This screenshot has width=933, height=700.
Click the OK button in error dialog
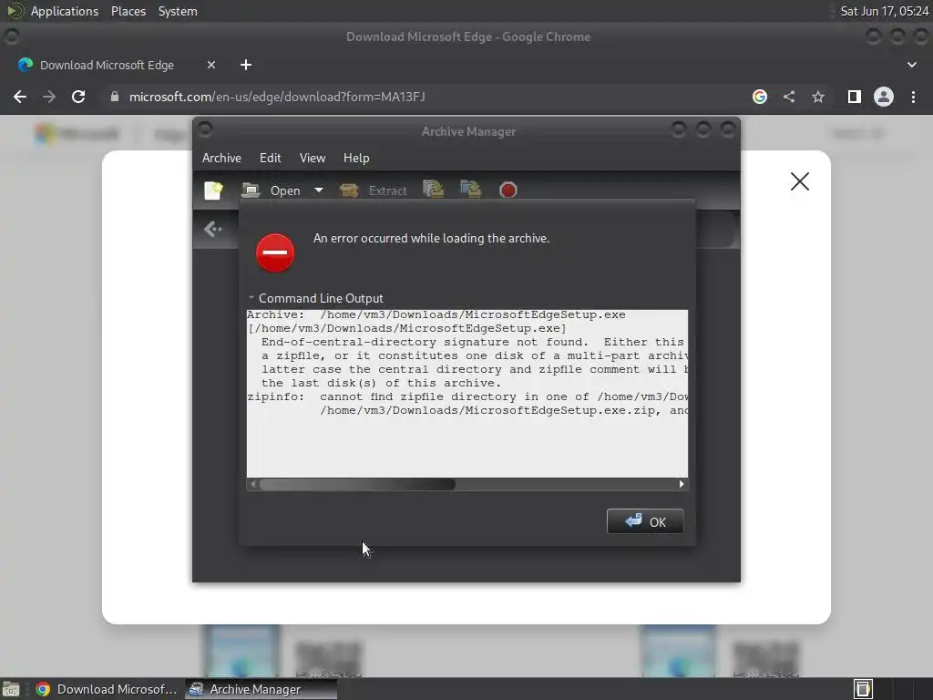point(645,521)
